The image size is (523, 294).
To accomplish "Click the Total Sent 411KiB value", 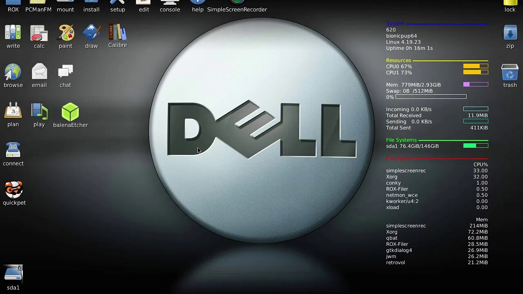I will [x=479, y=128].
